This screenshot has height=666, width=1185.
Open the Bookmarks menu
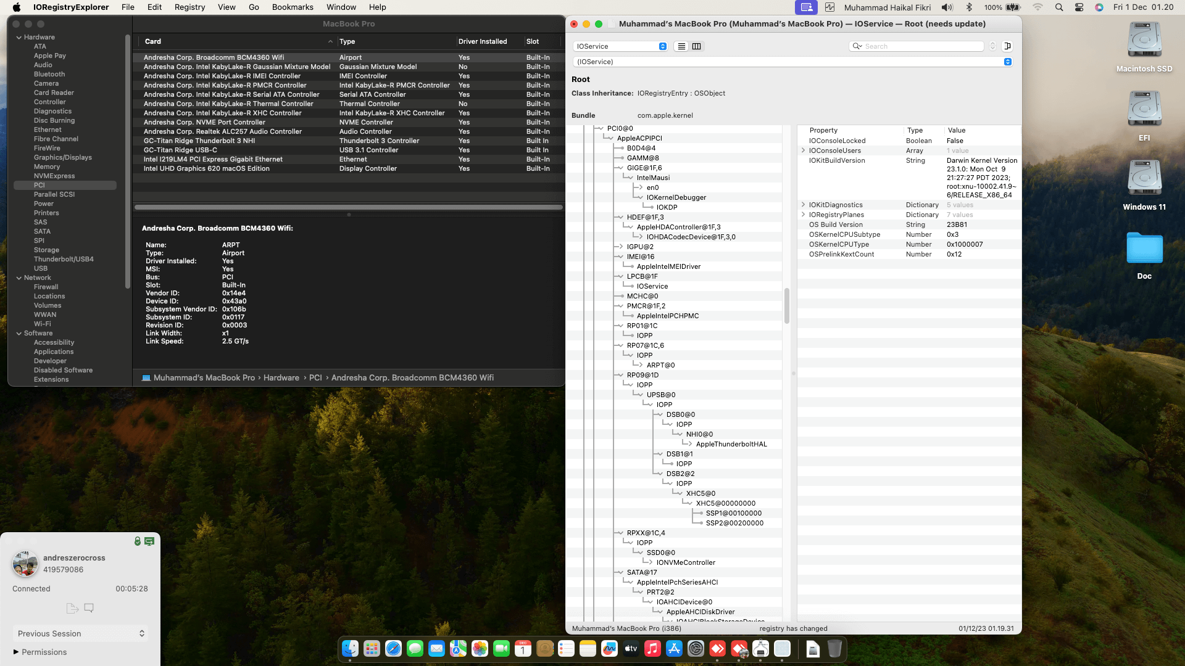click(x=293, y=7)
